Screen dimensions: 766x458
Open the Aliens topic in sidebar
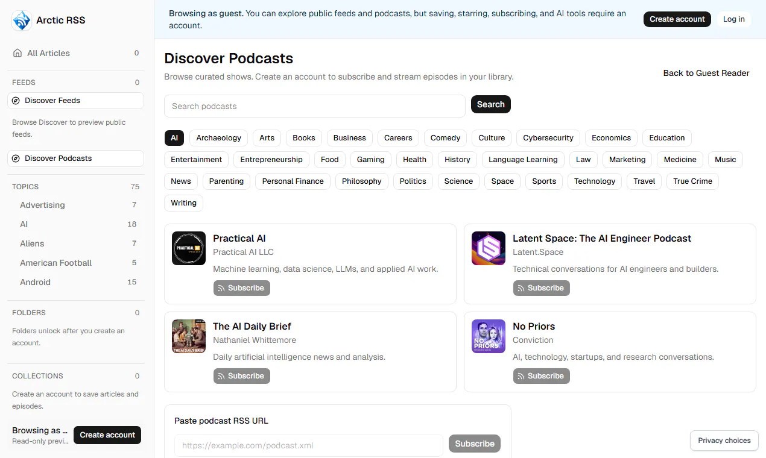click(76, 243)
